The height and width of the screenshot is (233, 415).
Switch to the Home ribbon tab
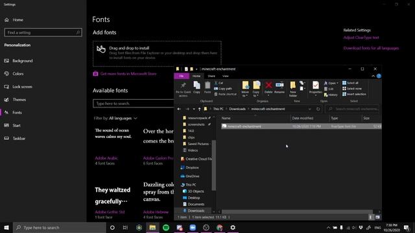(196, 76)
